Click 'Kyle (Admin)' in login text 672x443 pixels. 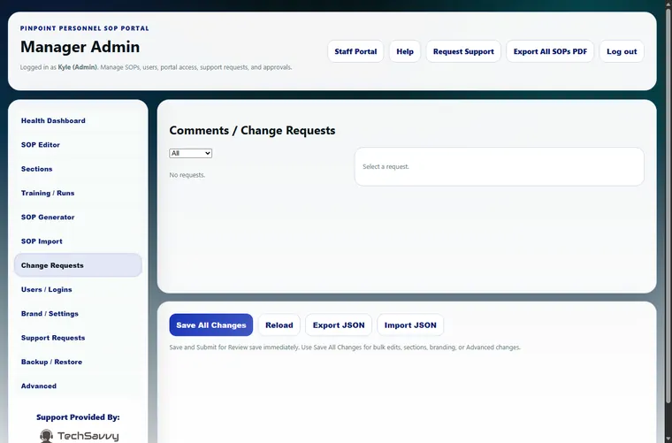coord(78,67)
